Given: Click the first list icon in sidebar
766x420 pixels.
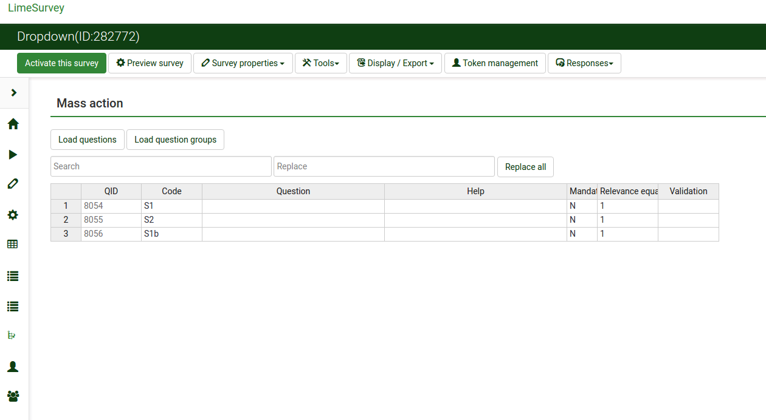Looking at the screenshot, I should tap(13, 276).
